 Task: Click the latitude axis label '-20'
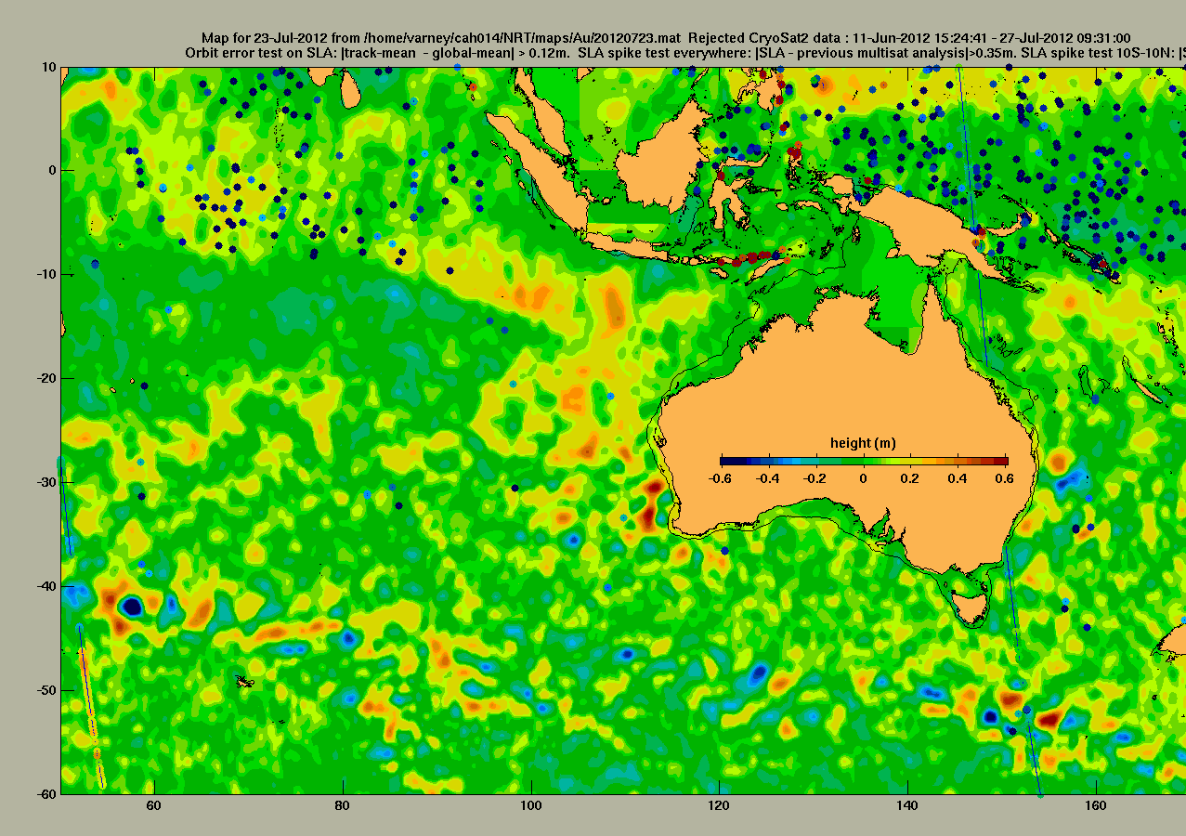[46, 378]
